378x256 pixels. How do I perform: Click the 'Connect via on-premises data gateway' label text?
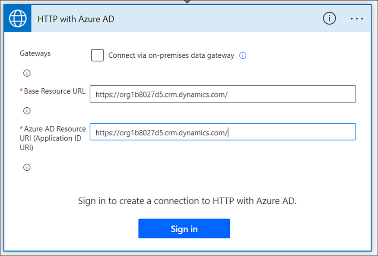point(171,56)
